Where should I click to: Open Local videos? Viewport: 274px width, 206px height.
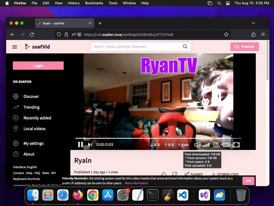[29, 128]
